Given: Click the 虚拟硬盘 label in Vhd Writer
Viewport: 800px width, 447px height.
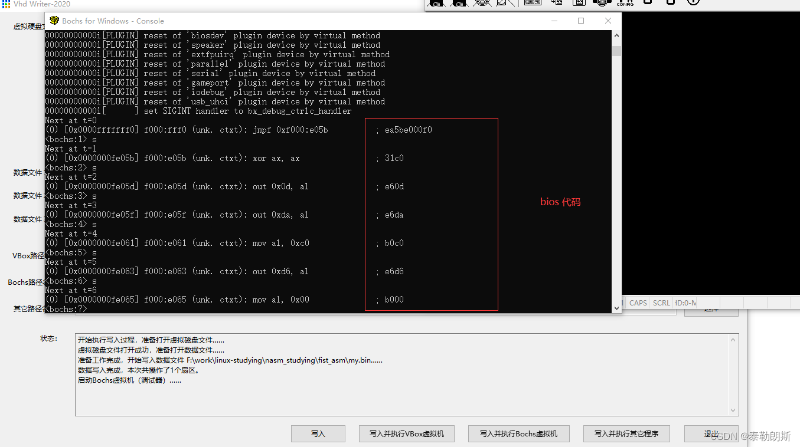Looking at the screenshot, I should tap(29, 27).
